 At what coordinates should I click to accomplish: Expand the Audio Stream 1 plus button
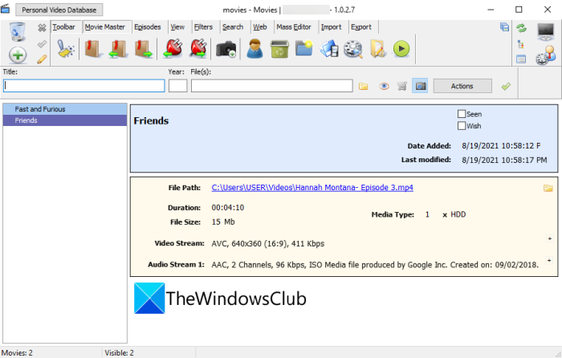click(x=549, y=261)
